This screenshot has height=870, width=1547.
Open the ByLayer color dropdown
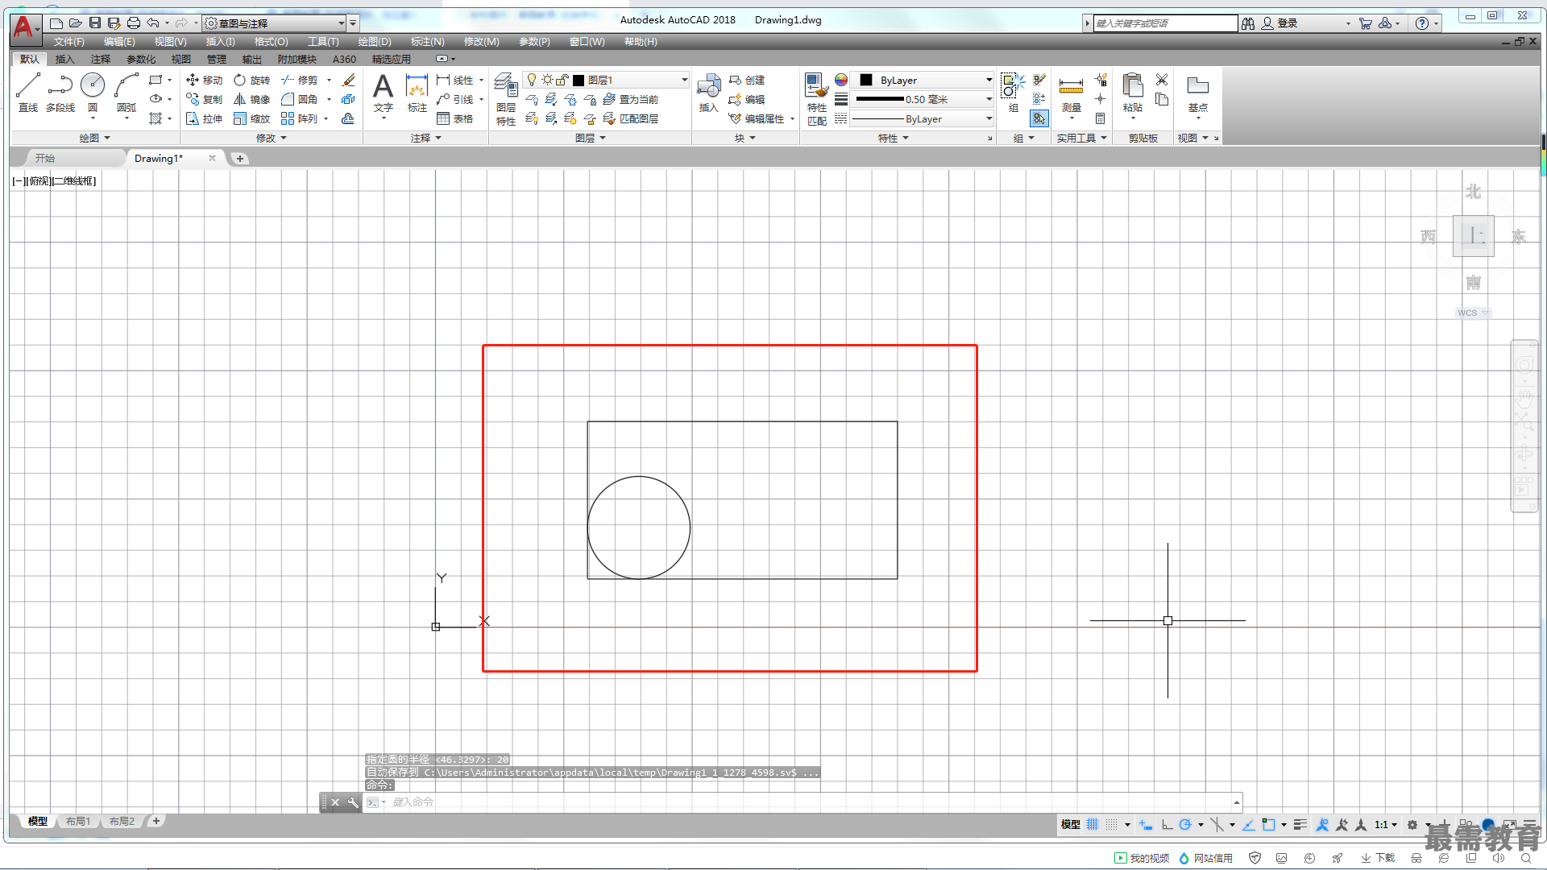click(923, 80)
